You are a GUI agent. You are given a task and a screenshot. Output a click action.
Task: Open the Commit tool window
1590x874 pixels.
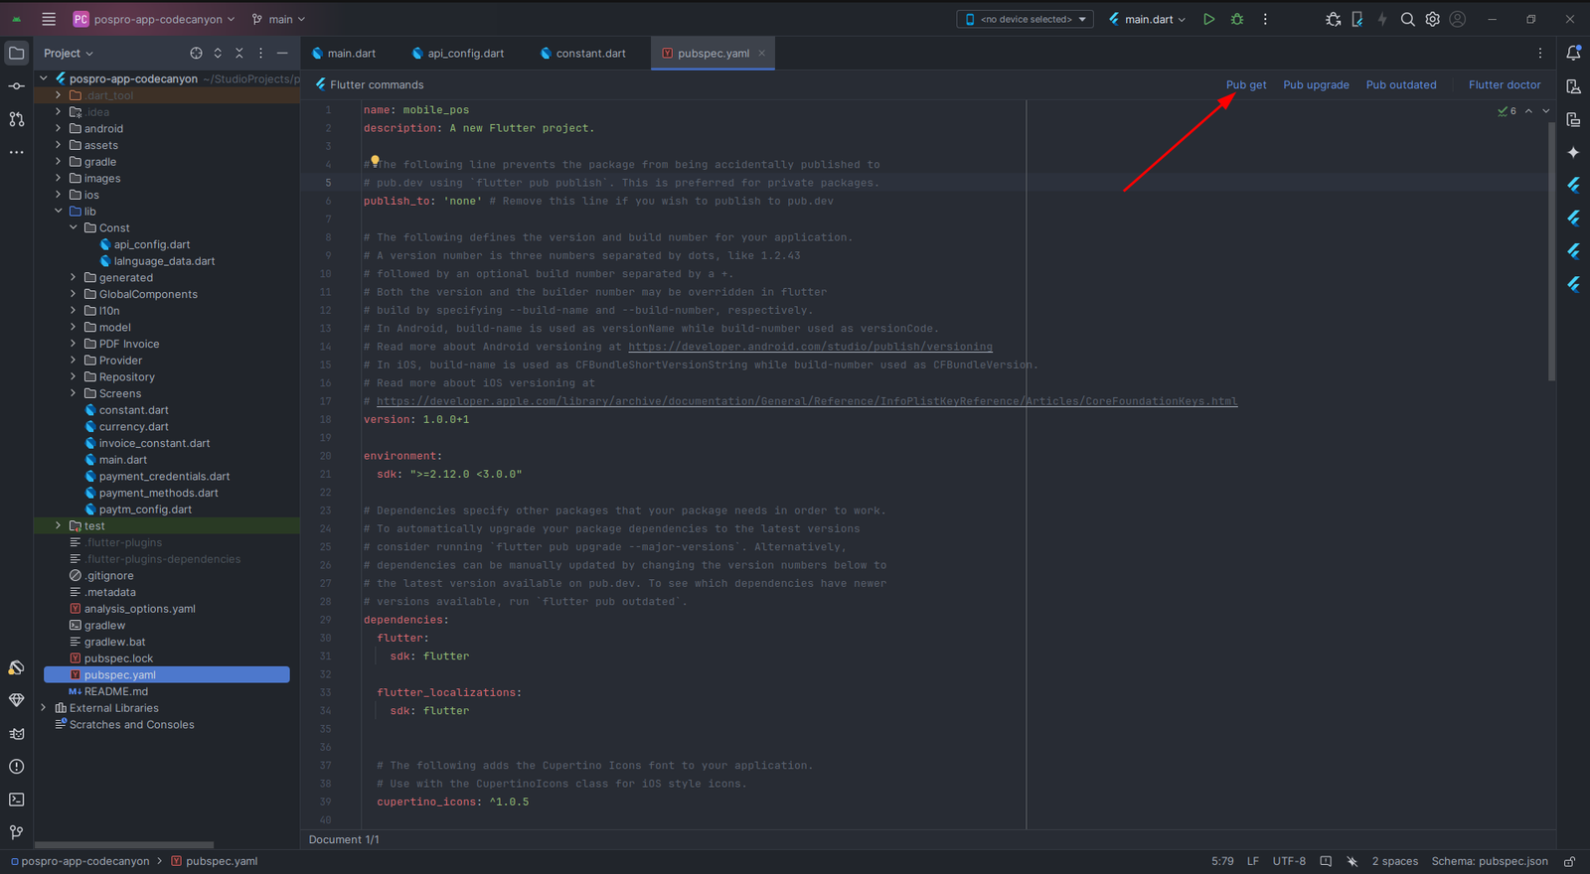[x=16, y=86]
